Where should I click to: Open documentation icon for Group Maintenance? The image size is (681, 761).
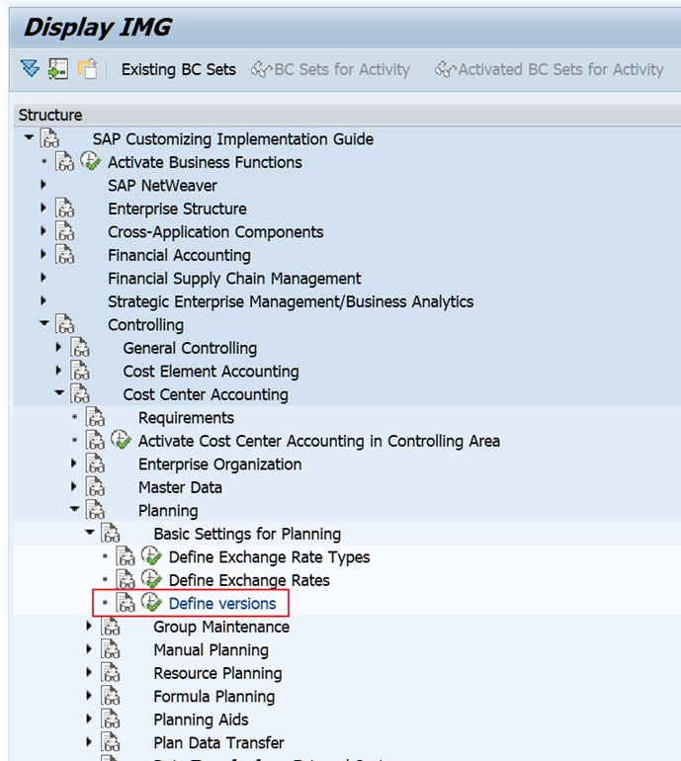(110, 626)
